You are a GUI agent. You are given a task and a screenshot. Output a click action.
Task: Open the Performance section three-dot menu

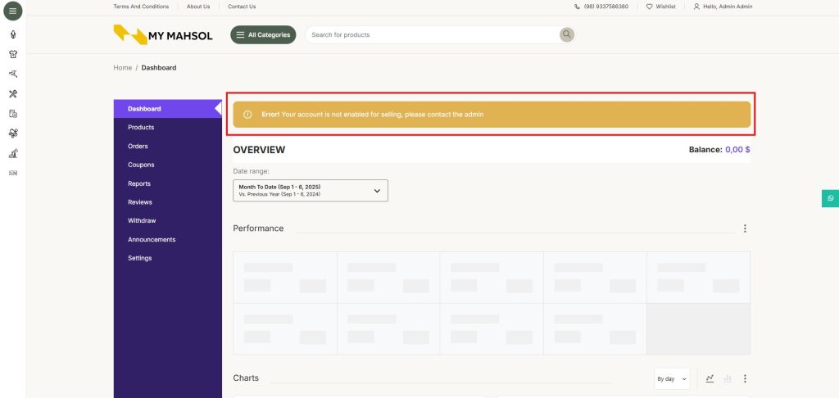coord(744,228)
